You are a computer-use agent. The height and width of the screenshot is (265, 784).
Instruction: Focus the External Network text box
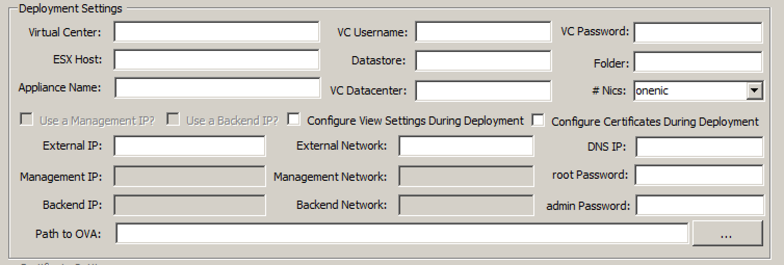(466, 146)
